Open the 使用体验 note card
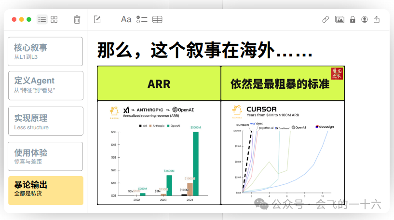 pos(45,156)
